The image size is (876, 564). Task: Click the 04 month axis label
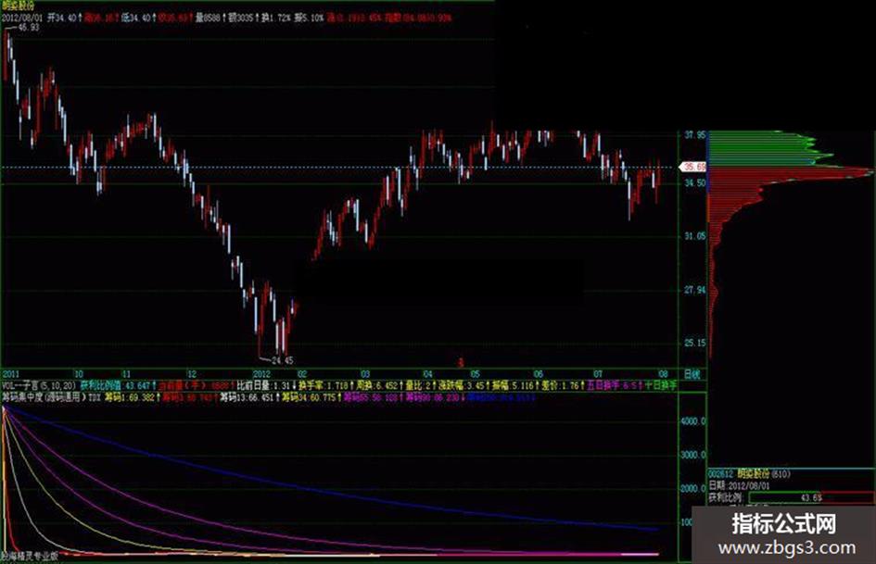pyautogui.click(x=428, y=374)
